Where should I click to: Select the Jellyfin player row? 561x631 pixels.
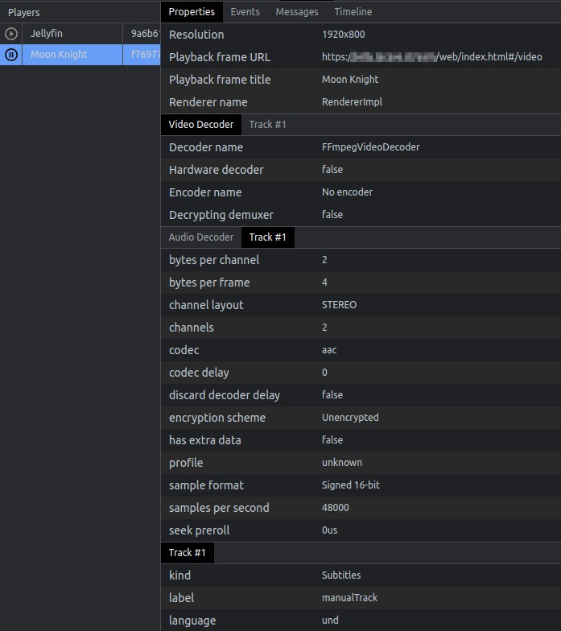[x=80, y=34]
